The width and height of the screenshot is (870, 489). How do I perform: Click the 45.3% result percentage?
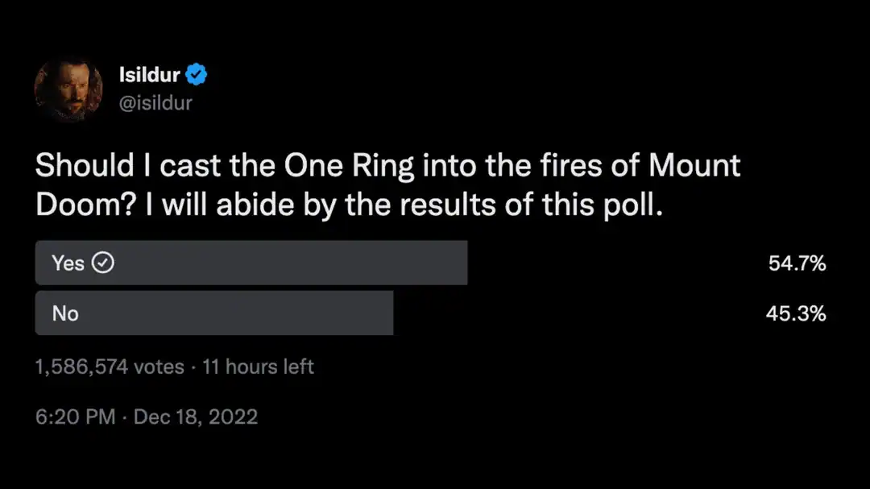796,313
